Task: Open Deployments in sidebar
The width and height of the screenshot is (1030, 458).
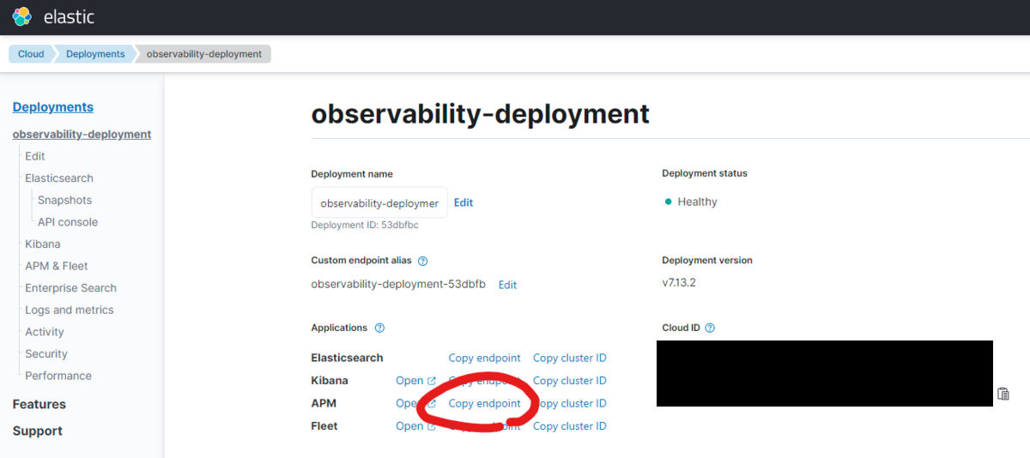Action: (53, 107)
